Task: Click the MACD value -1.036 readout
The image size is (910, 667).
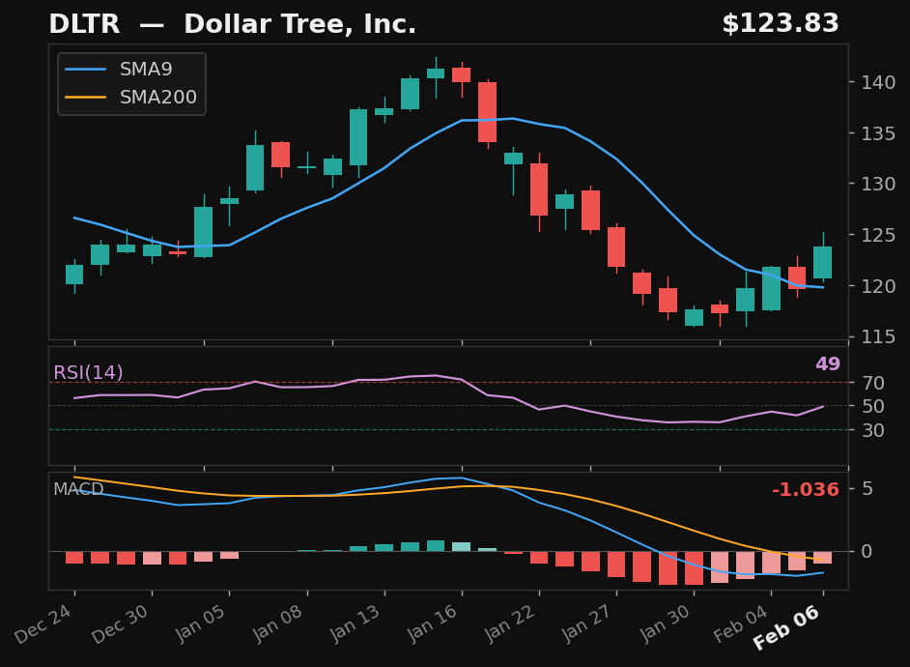Action: [x=806, y=489]
